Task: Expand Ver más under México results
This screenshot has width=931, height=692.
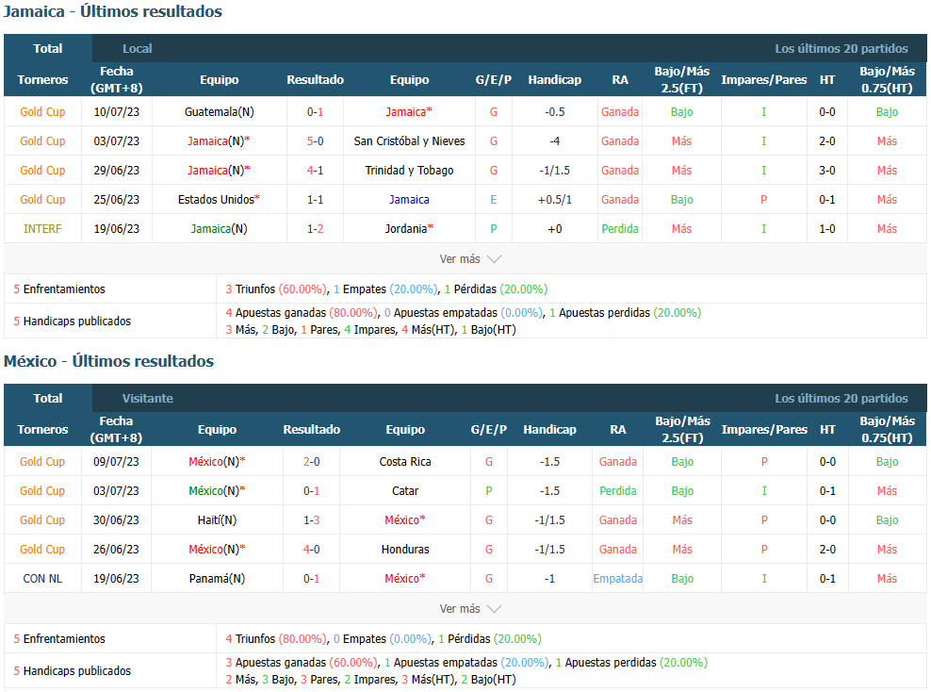Action: click(x=470, y=609)
